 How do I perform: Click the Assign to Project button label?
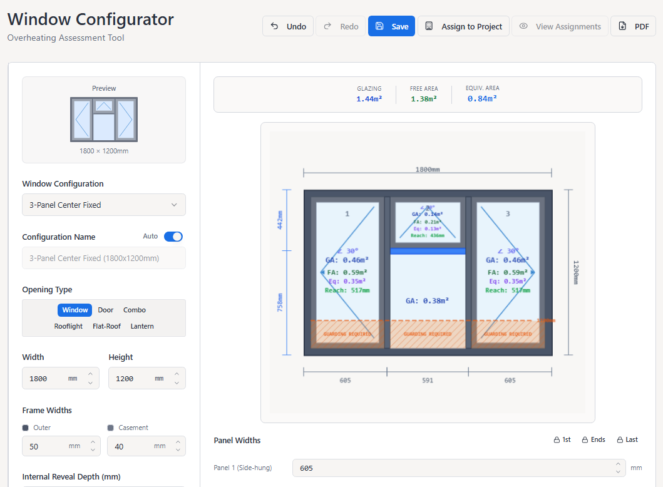tap(472, 27)
